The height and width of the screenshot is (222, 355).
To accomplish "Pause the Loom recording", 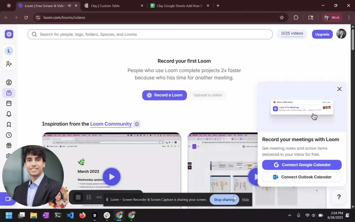I will point(89,197).
